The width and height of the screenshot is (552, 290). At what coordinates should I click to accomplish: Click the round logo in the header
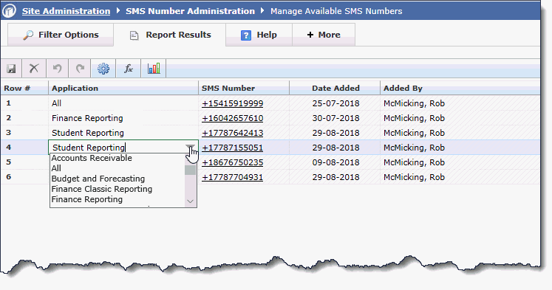pyautogui.click(x=9, y=10)
